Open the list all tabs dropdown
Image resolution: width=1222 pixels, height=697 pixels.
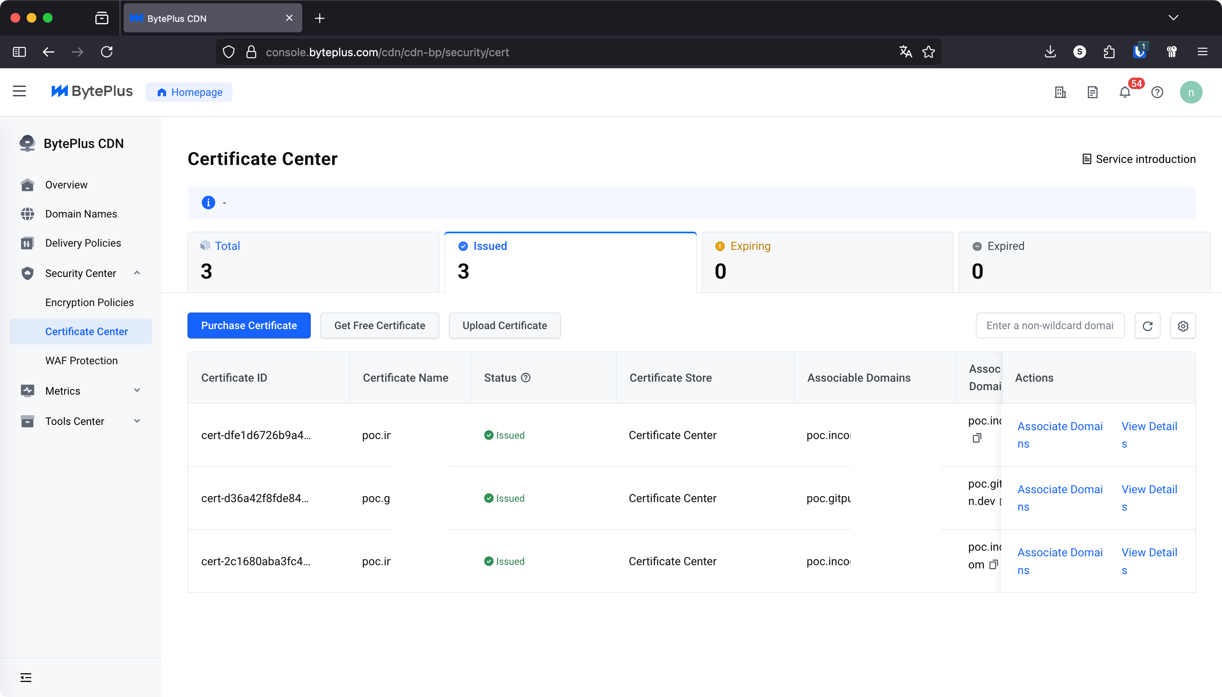(x=1173, y=18)
